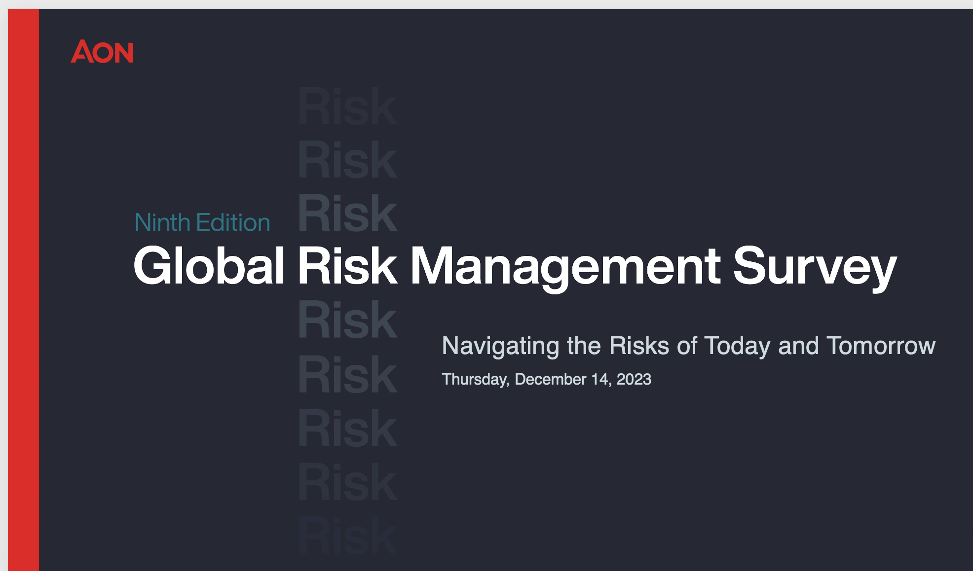Select the "Navigating the Risks" subtitle line
The image size is (973, 571).
point(688,346)
